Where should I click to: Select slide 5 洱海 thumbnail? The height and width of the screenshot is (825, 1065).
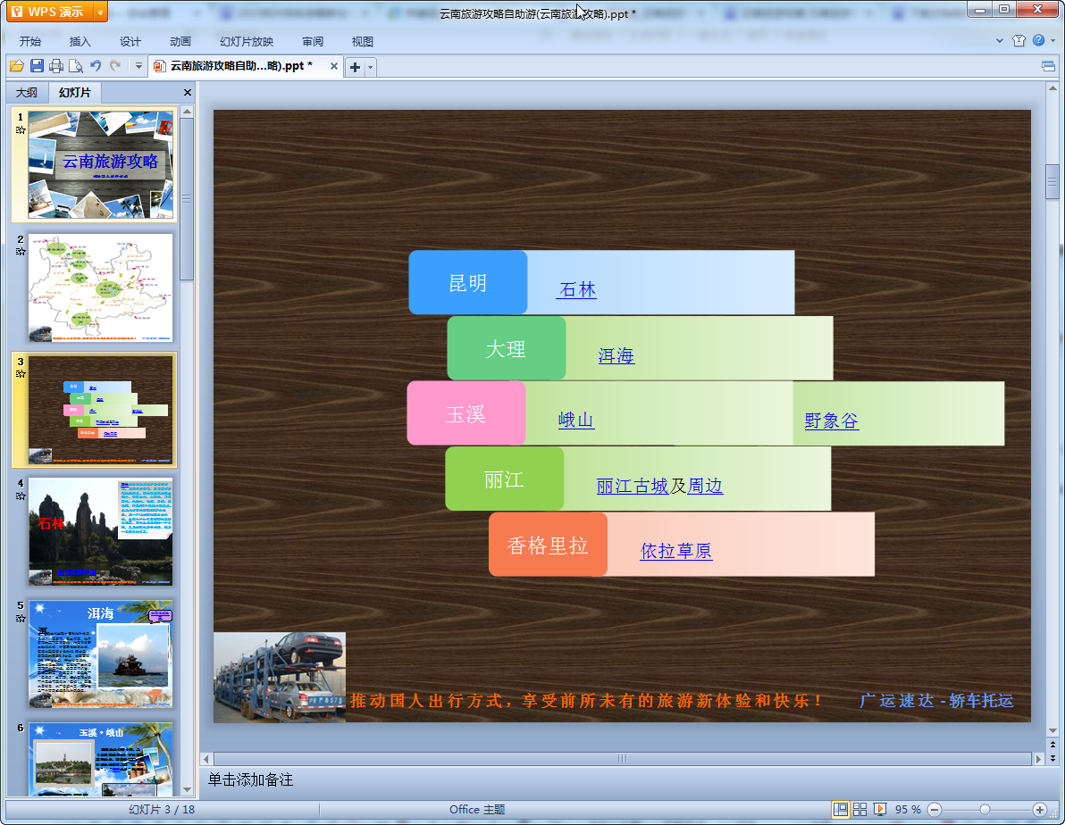100,654
